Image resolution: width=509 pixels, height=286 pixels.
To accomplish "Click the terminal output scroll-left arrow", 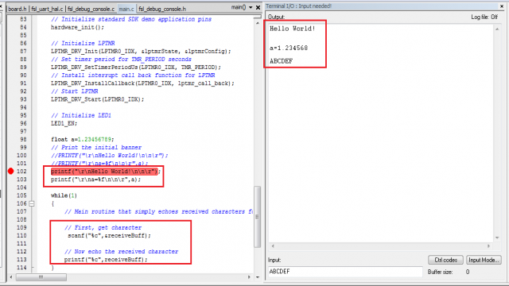I will (x=273, y=246).
